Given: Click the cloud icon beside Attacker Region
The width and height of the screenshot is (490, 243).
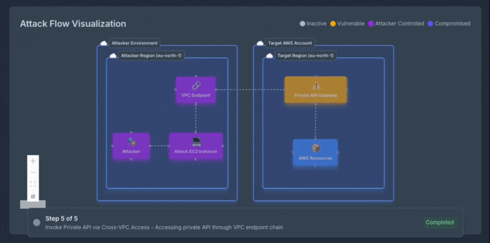Looking at the screenshot, I should [113, 55].
